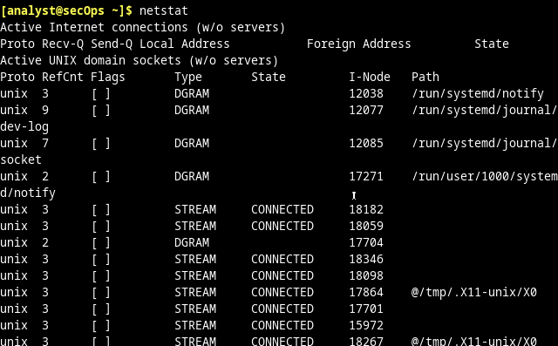Click the RefCnt column header

pyautogui.click(x=62, y=78)
